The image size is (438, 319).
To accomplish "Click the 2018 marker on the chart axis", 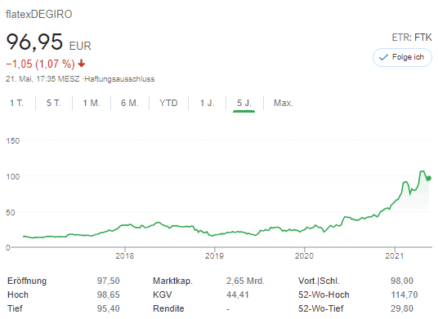I will (x=124, y=255).
